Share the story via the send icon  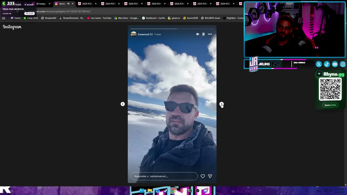tap(210, 176)
